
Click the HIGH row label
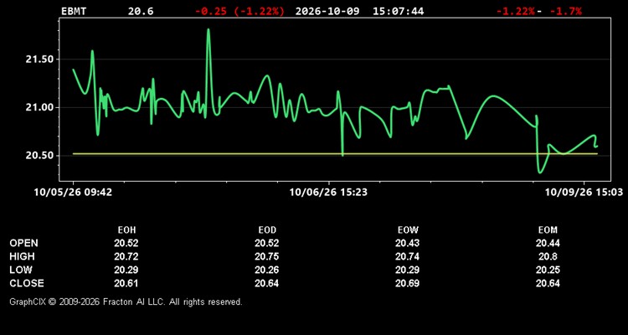click(22, 256)
